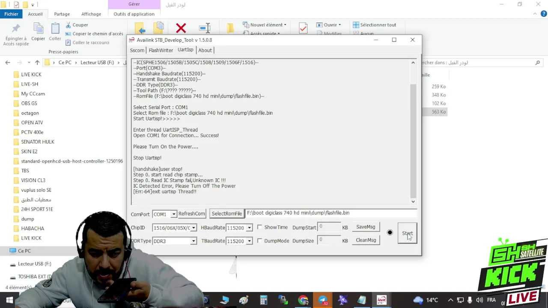Open the Partage ribbon tab
This screenshot has width=548, height=308.
click(x=62, y=14)
